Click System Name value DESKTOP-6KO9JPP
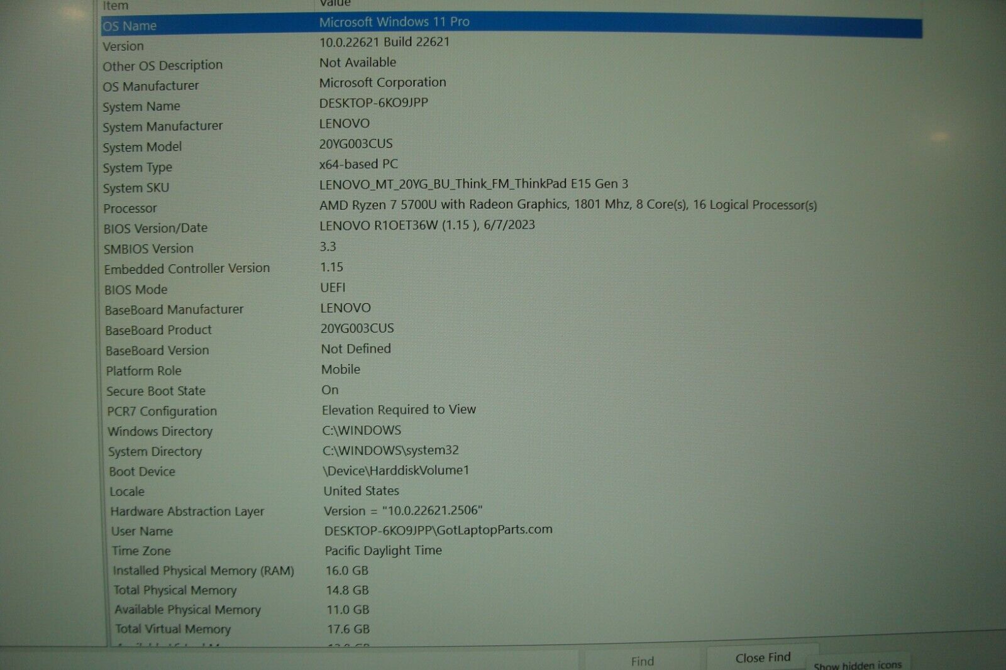 pos(373,103)
